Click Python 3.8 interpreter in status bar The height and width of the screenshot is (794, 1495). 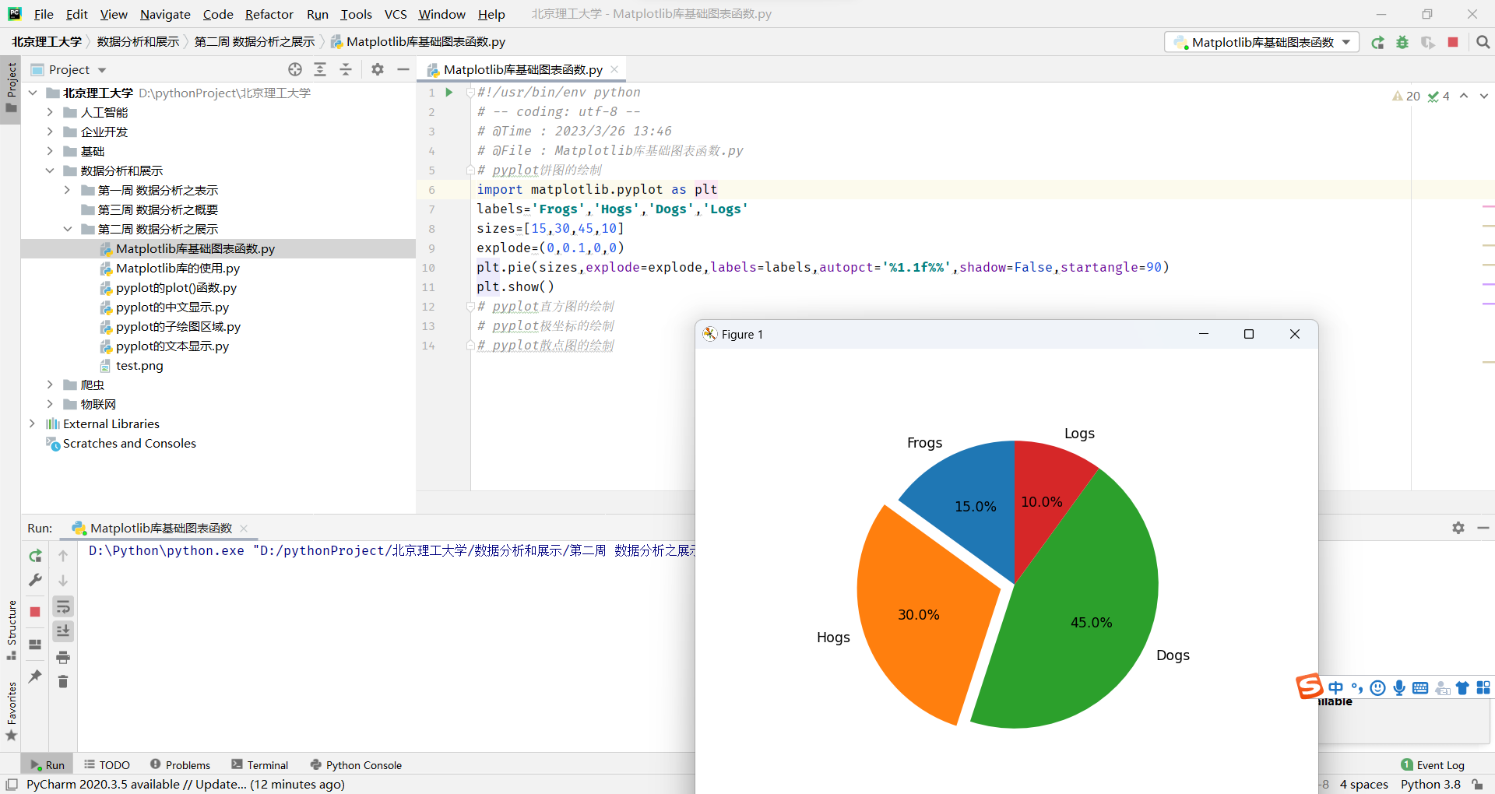pos(1430,785)
